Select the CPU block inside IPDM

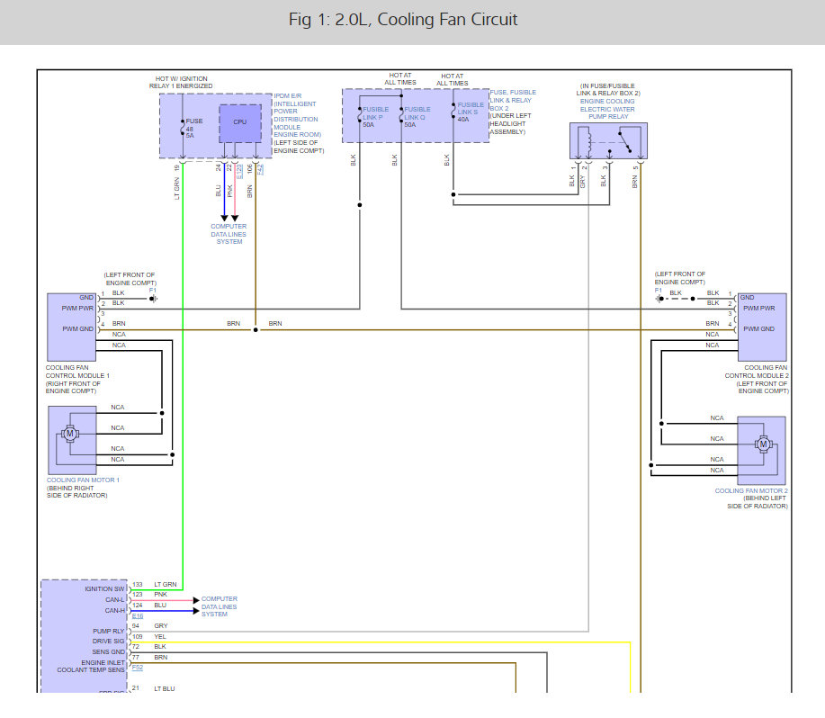(240, 123)
